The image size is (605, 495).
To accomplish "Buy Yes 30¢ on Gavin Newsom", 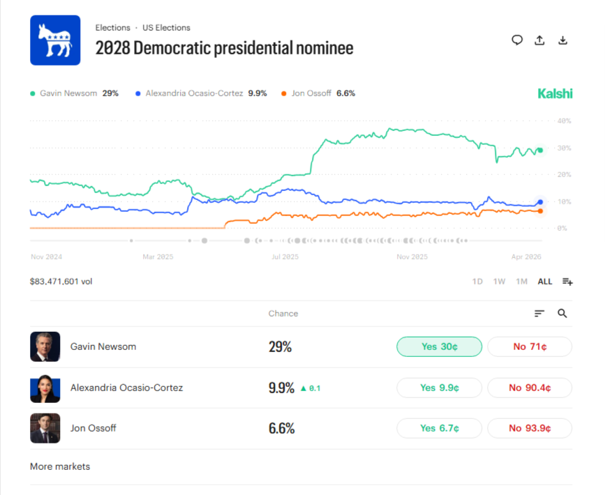I will pos(439,346).
